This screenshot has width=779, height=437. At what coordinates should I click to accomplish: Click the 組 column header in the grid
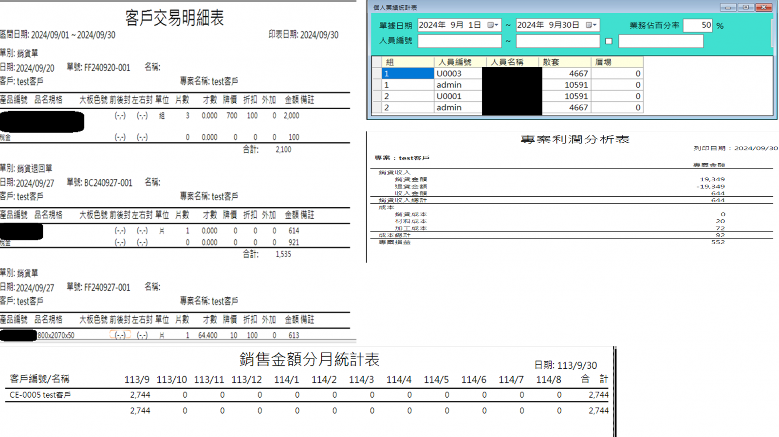click(408, 62)
